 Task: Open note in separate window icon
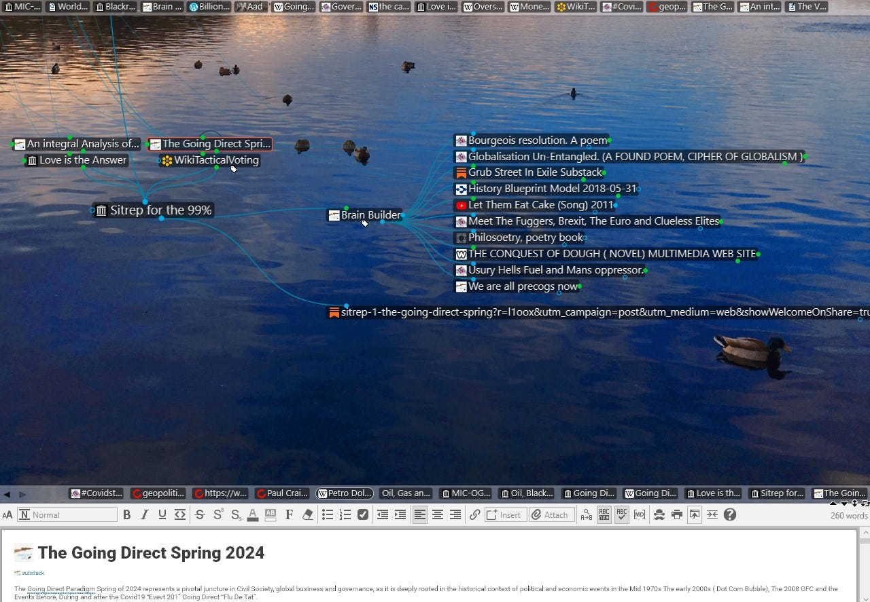point(694,514)
